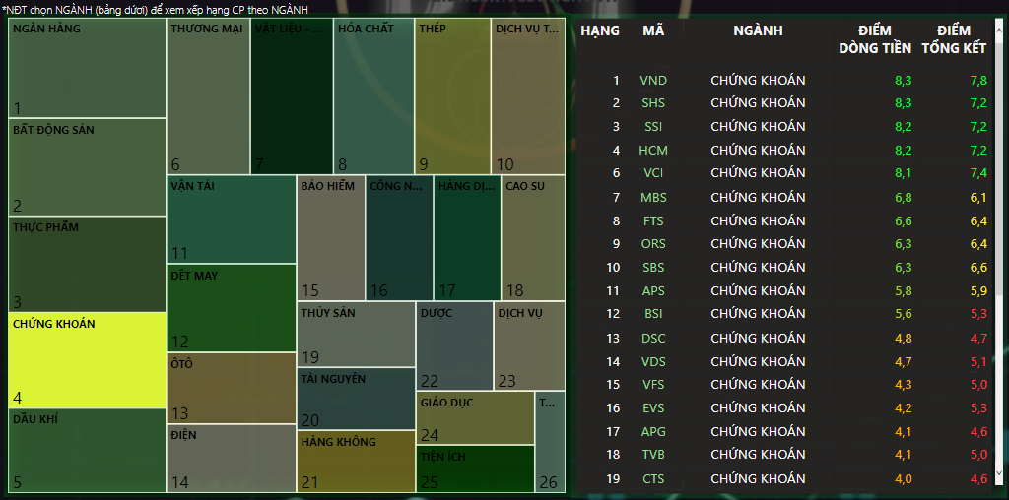The height and width of the screenshot is (500, 1009).
Task: Click cash flow score 6,8 in MBS row
Action: point(903,197)
